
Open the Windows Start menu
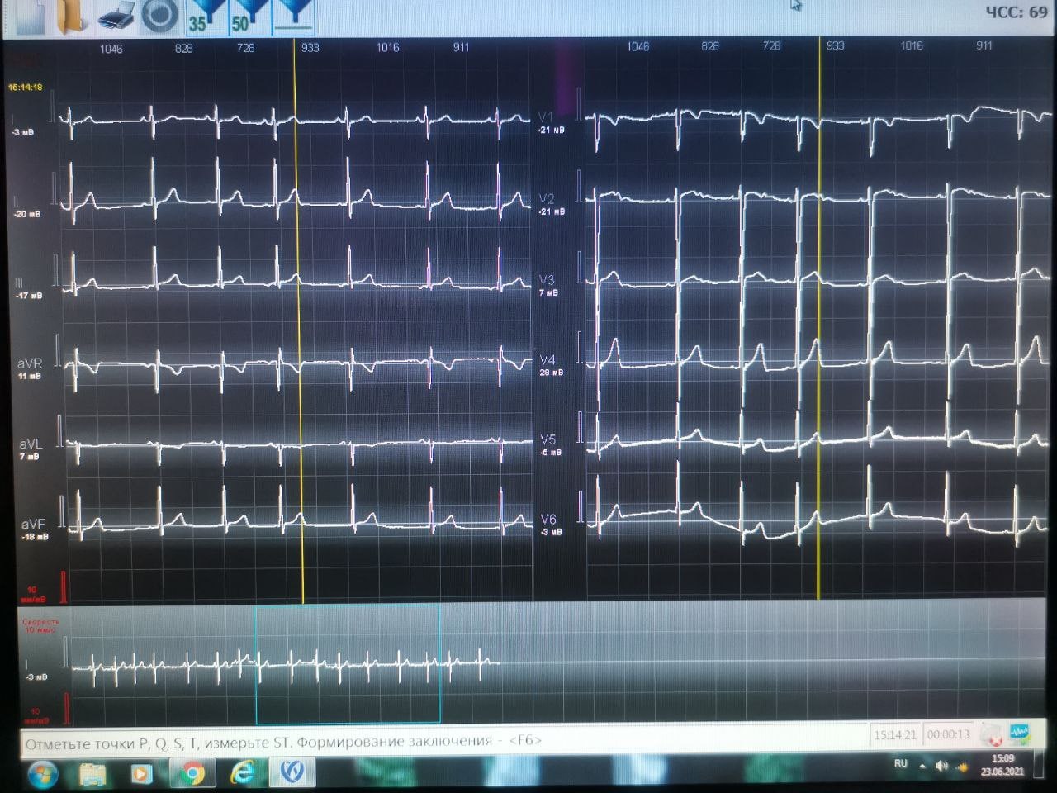click(x=42, y=774)
